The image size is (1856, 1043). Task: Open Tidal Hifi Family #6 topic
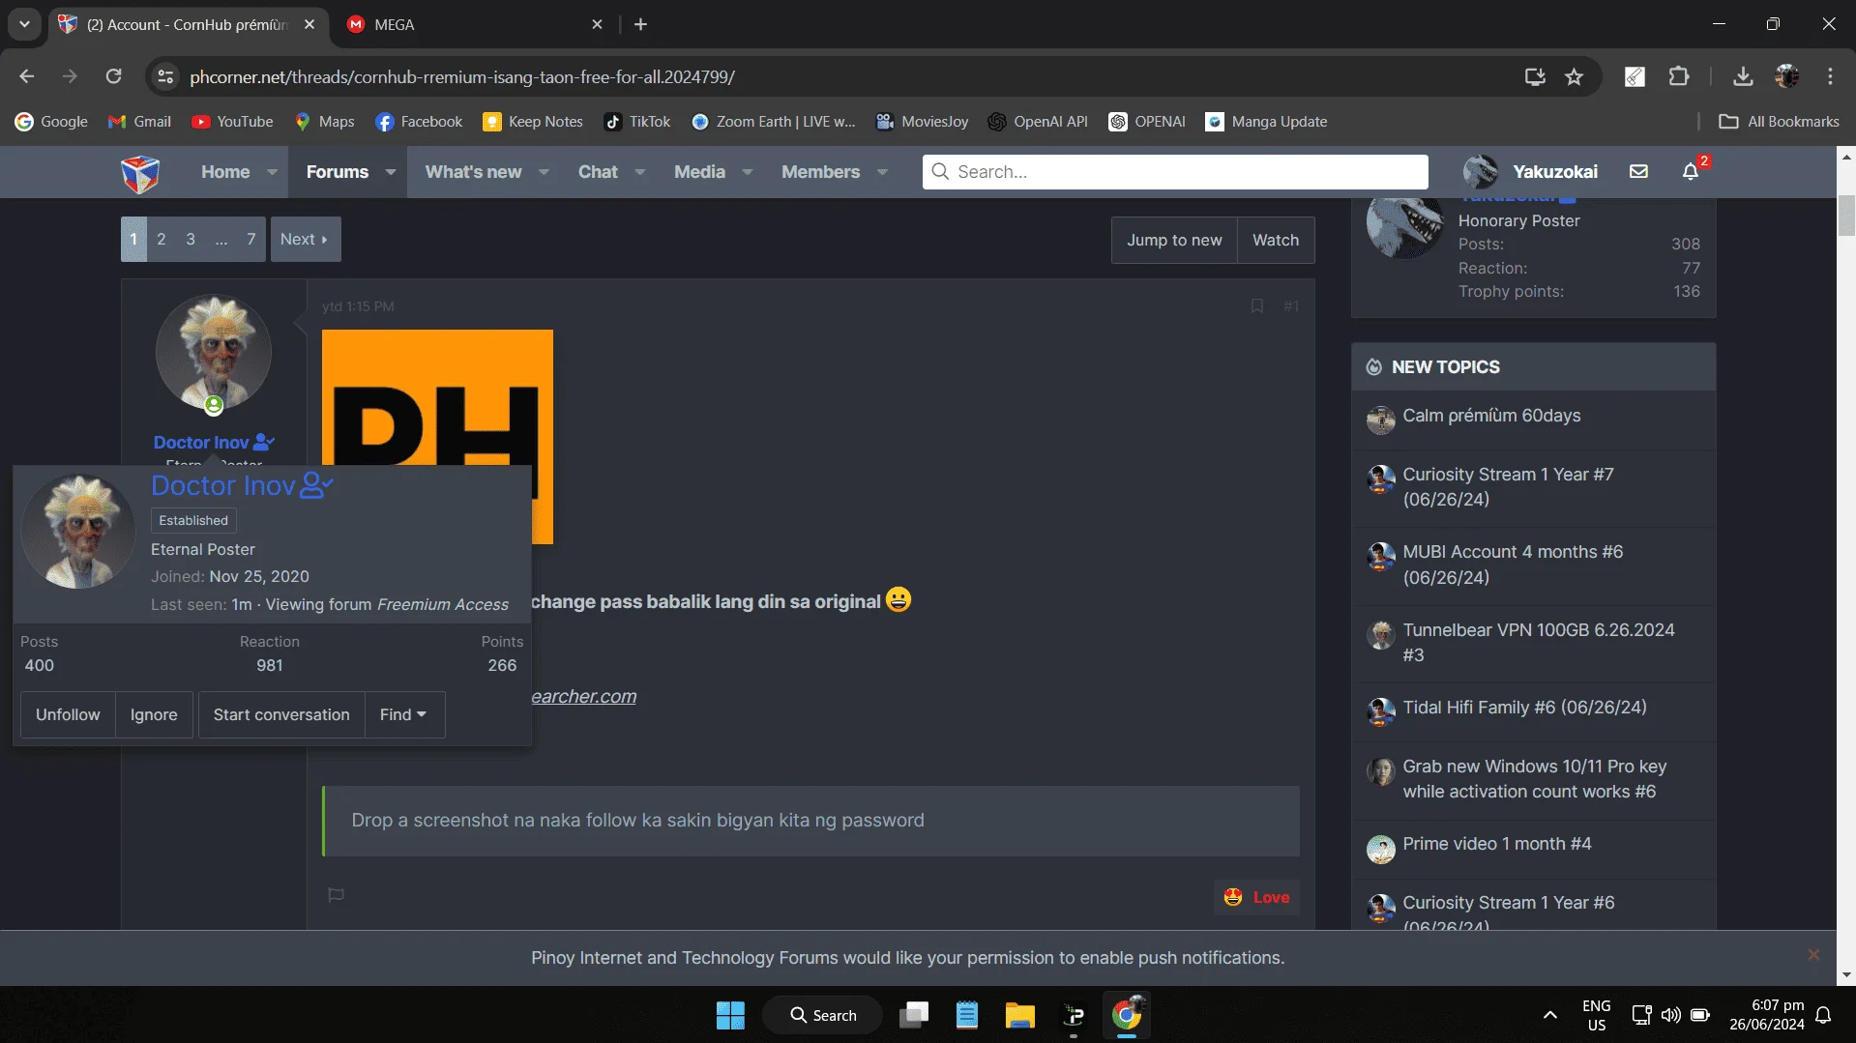click(1524, 708)
